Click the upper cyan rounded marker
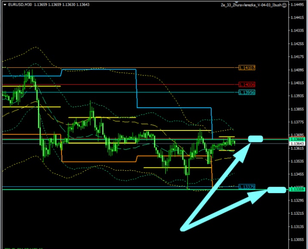This screenshot has height=249, width=308. (256, 139)
